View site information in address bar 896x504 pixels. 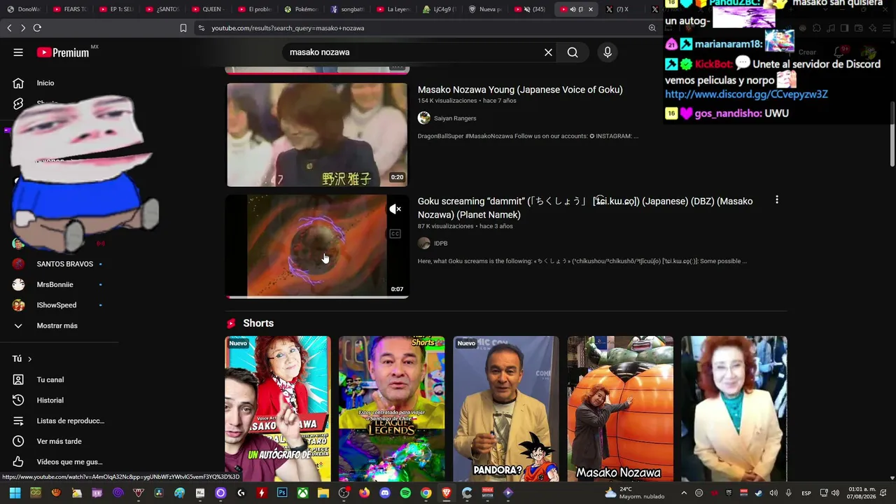(202, 28)
